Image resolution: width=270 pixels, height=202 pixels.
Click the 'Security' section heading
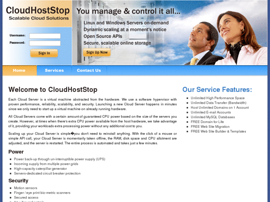click(18, 181)
